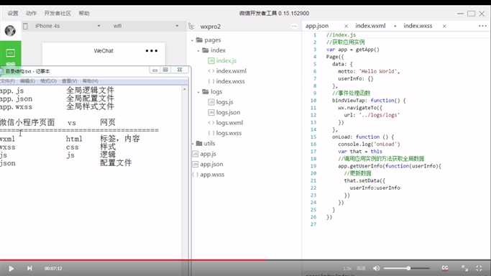The image size is (491, 276).
Task: Click the phone device icon beside iPhone 4s
Action: tap(25, 26)
